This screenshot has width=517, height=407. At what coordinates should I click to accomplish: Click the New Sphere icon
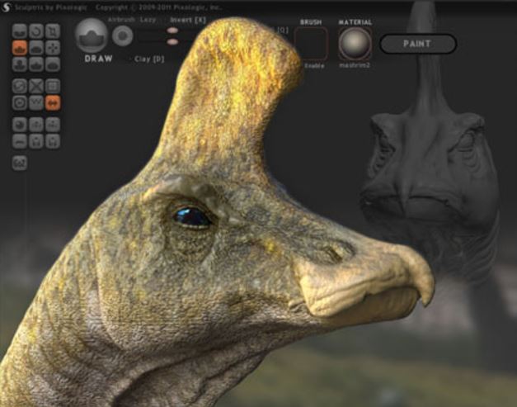(20, 125)
